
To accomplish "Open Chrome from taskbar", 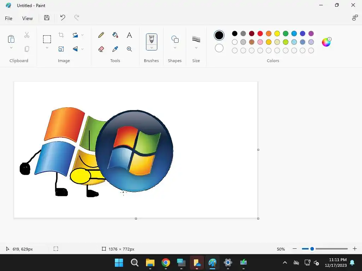I will click(165, 263).
